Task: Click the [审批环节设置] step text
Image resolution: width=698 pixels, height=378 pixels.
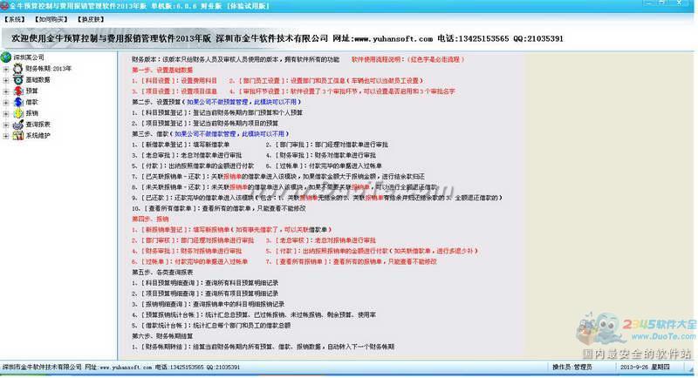Action: 342,91
